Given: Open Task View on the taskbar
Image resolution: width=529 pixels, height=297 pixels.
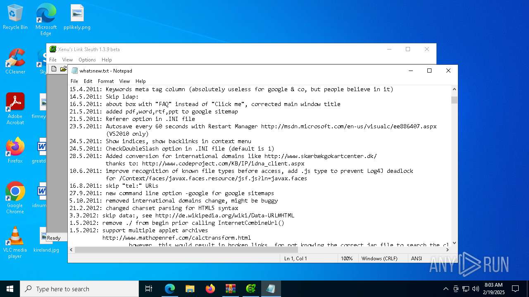Looking at the screenshot, I should tap(149, 289).
